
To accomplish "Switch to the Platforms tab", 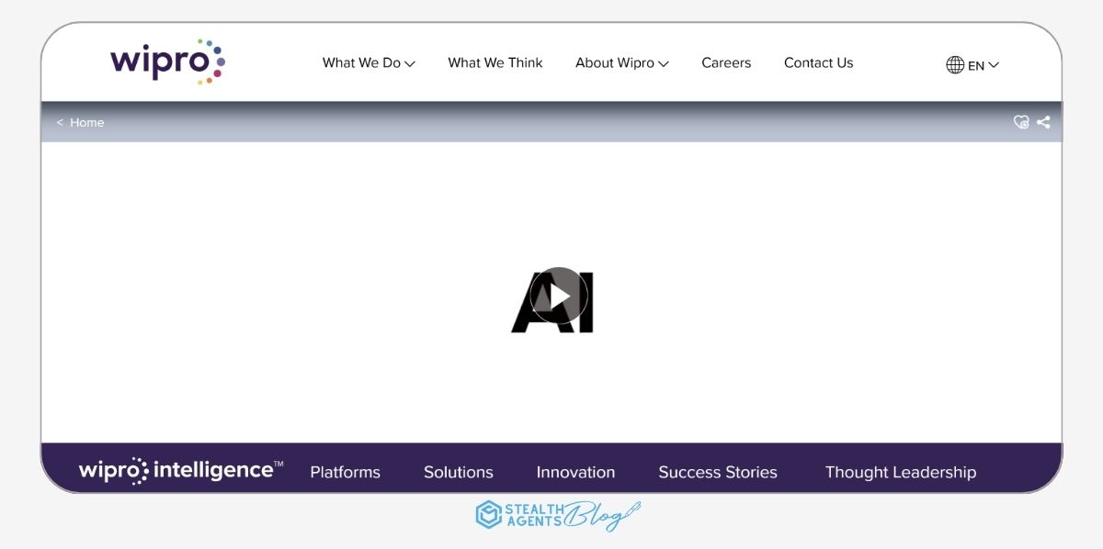I will [345, 473].
